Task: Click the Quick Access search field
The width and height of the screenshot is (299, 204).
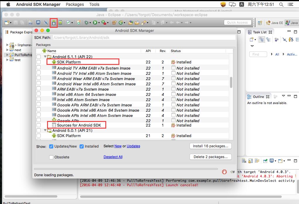Action: click(237, 23)
